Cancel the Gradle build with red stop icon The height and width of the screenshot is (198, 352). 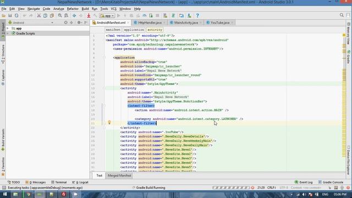click(252, 188)
